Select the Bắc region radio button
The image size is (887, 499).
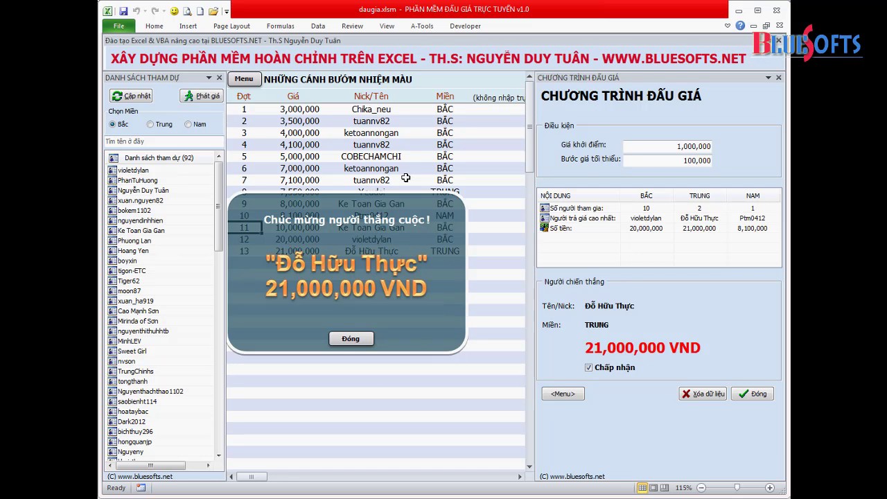(x=112, y=124)
